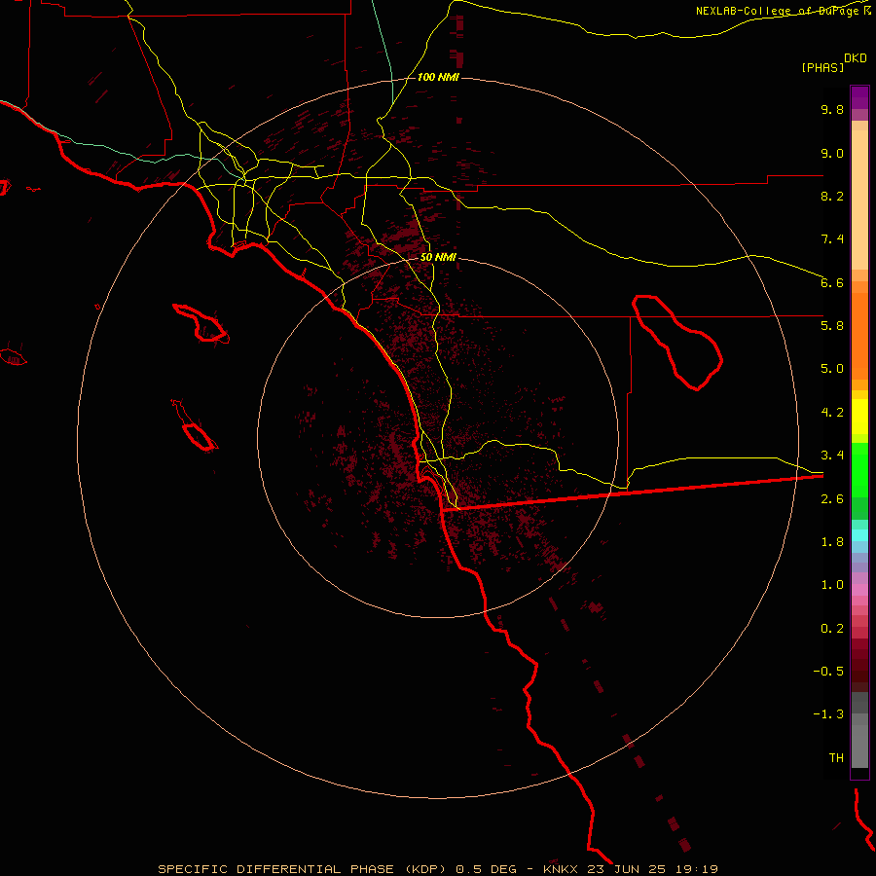Click the -1.3 scale value
Viewport: 876px width, 876px height.
[828, 714]
